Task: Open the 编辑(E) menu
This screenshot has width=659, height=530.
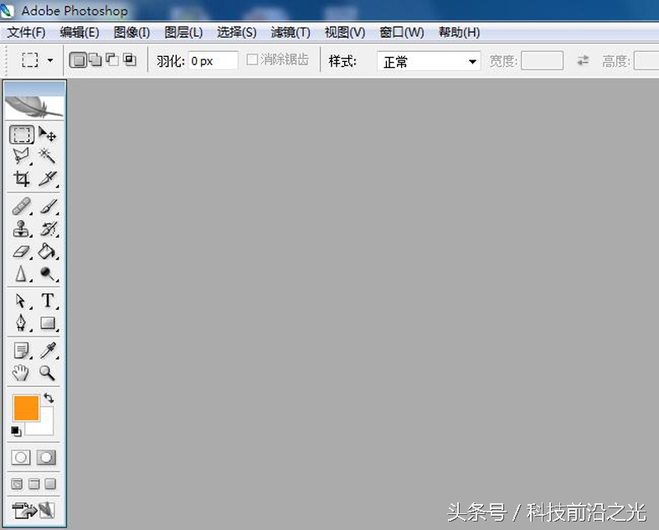Action: click(80, 33)
